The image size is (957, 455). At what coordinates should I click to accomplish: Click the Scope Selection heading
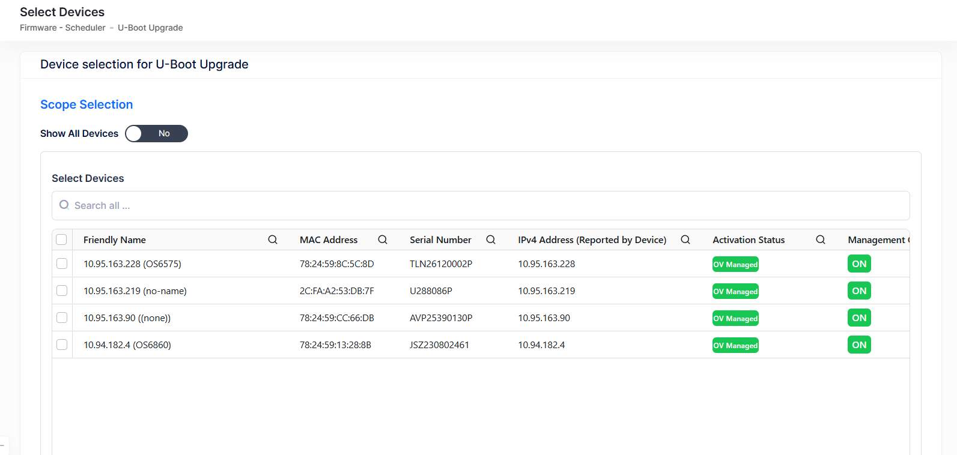pos(87,104)
